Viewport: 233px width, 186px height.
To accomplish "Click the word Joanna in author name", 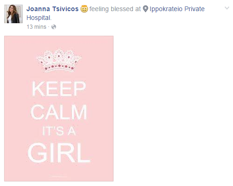I will [38, 9].
